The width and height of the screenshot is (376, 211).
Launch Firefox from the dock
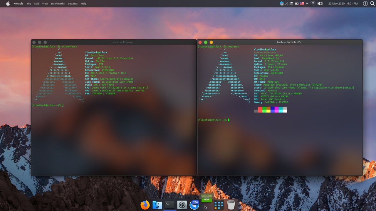click(x=145, y=205)
